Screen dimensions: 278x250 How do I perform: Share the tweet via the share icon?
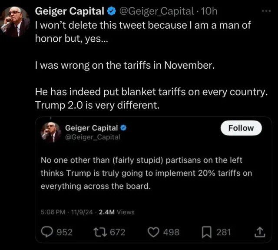[x=259, y=232]
